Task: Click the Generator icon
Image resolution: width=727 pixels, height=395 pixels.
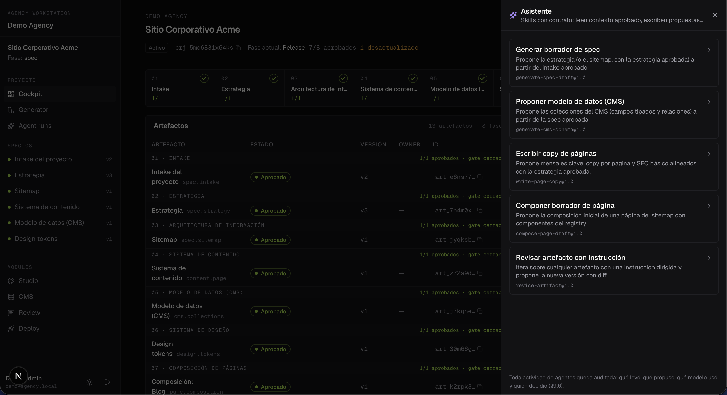Action: click(x=11, y=110)
